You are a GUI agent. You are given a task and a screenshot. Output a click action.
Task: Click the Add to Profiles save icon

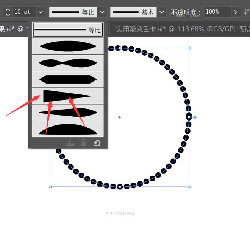pyautogui.click(x=69, y=143)
